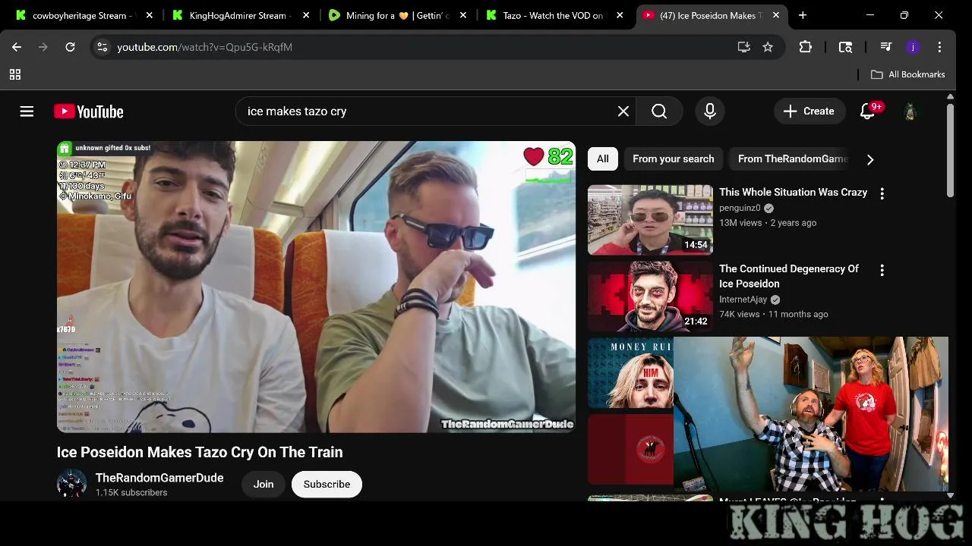The height and width of the screenshot is (546, 972).
Task: Open the penguinz0 channel link
Action: point(740,208)
